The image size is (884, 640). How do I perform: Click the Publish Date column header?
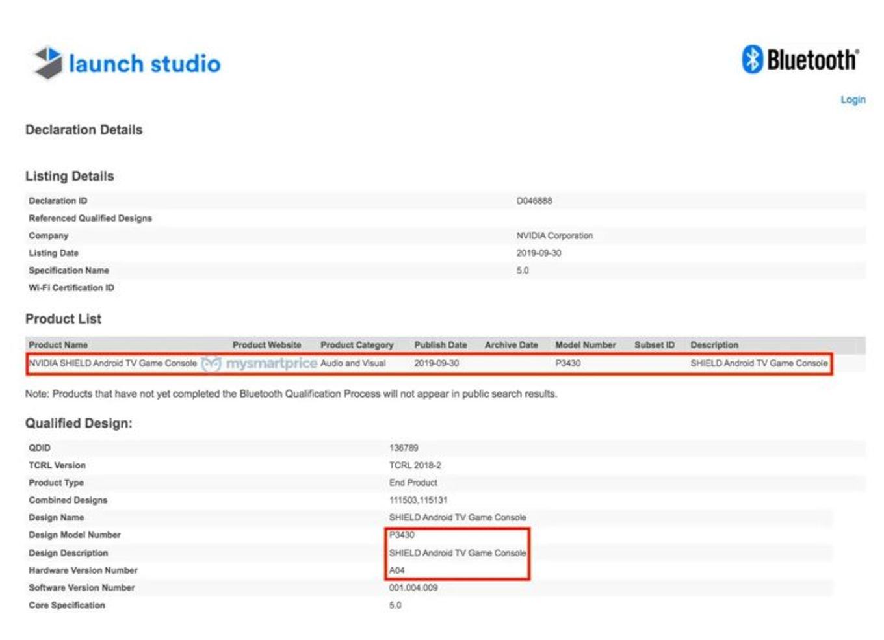pyautogui.click(x=441, y=345)
